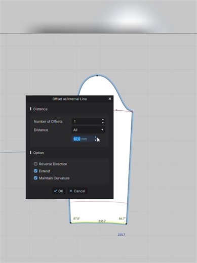The height and width of the screenshot is (263, 197).
Task: Decrease the mm distance with down arrow
Action: pos(96,141)
